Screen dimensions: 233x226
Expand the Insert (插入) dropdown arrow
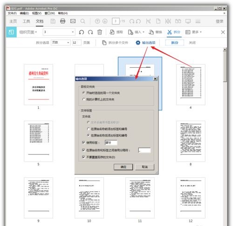pos(144,32)
